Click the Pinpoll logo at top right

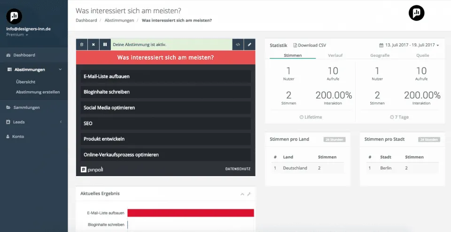[416, 13]
